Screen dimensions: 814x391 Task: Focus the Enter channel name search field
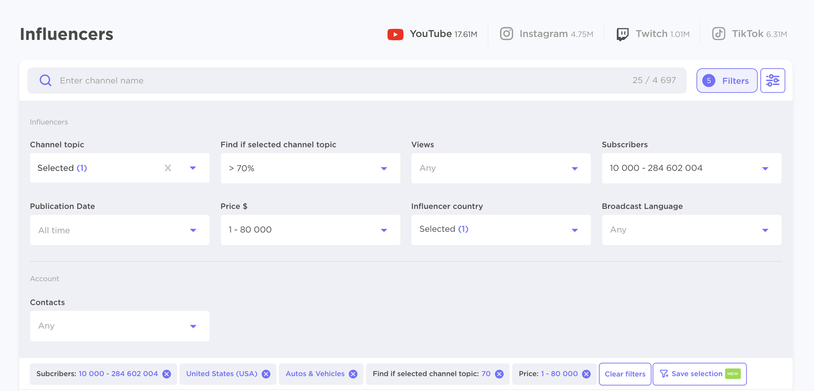coord(343,81)
